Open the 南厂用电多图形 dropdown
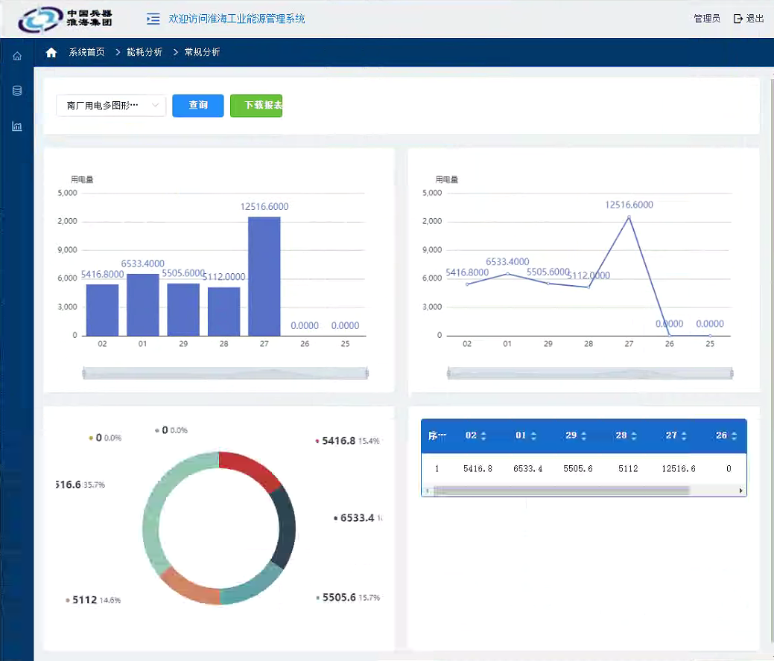Image resolution: width=774 pixels, height=661 pixels. pyautogui.click(x=111, y=106)
